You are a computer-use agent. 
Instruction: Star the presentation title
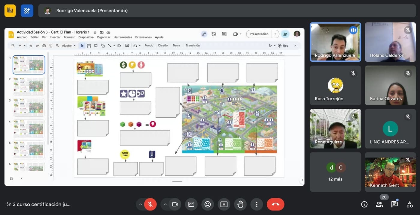click(x=95, y=32)
